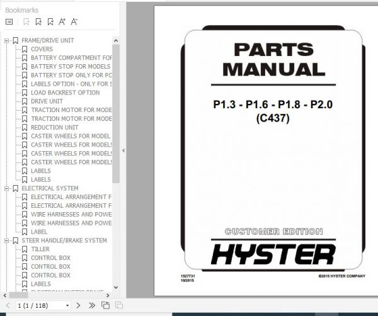Open the page number dropdown arrow

click(67, 306)
